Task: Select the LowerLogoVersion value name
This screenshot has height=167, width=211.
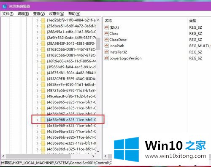Action: click(x=125, y=58)
